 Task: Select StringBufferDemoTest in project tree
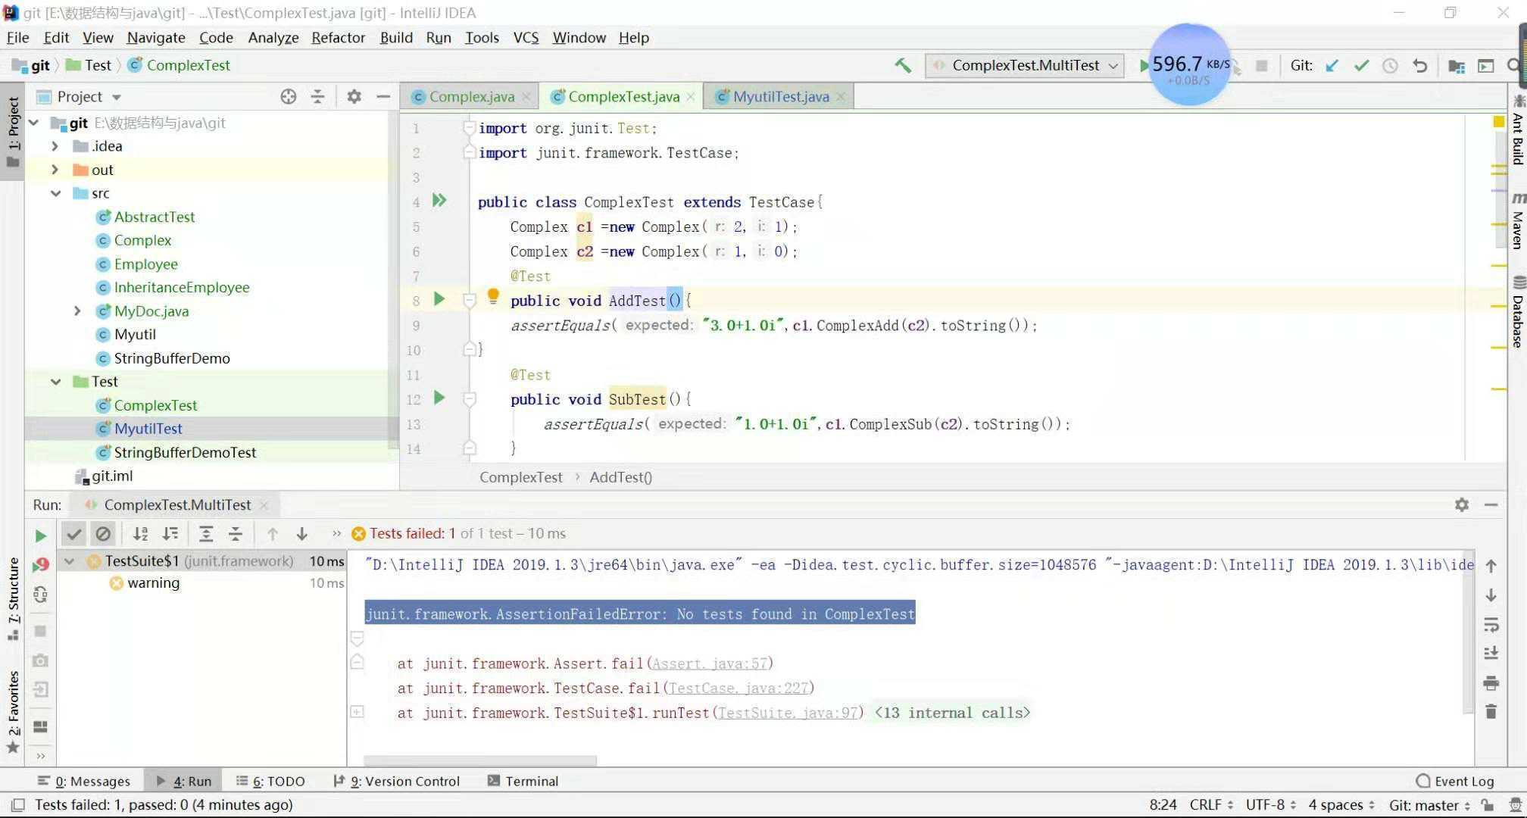185,452
